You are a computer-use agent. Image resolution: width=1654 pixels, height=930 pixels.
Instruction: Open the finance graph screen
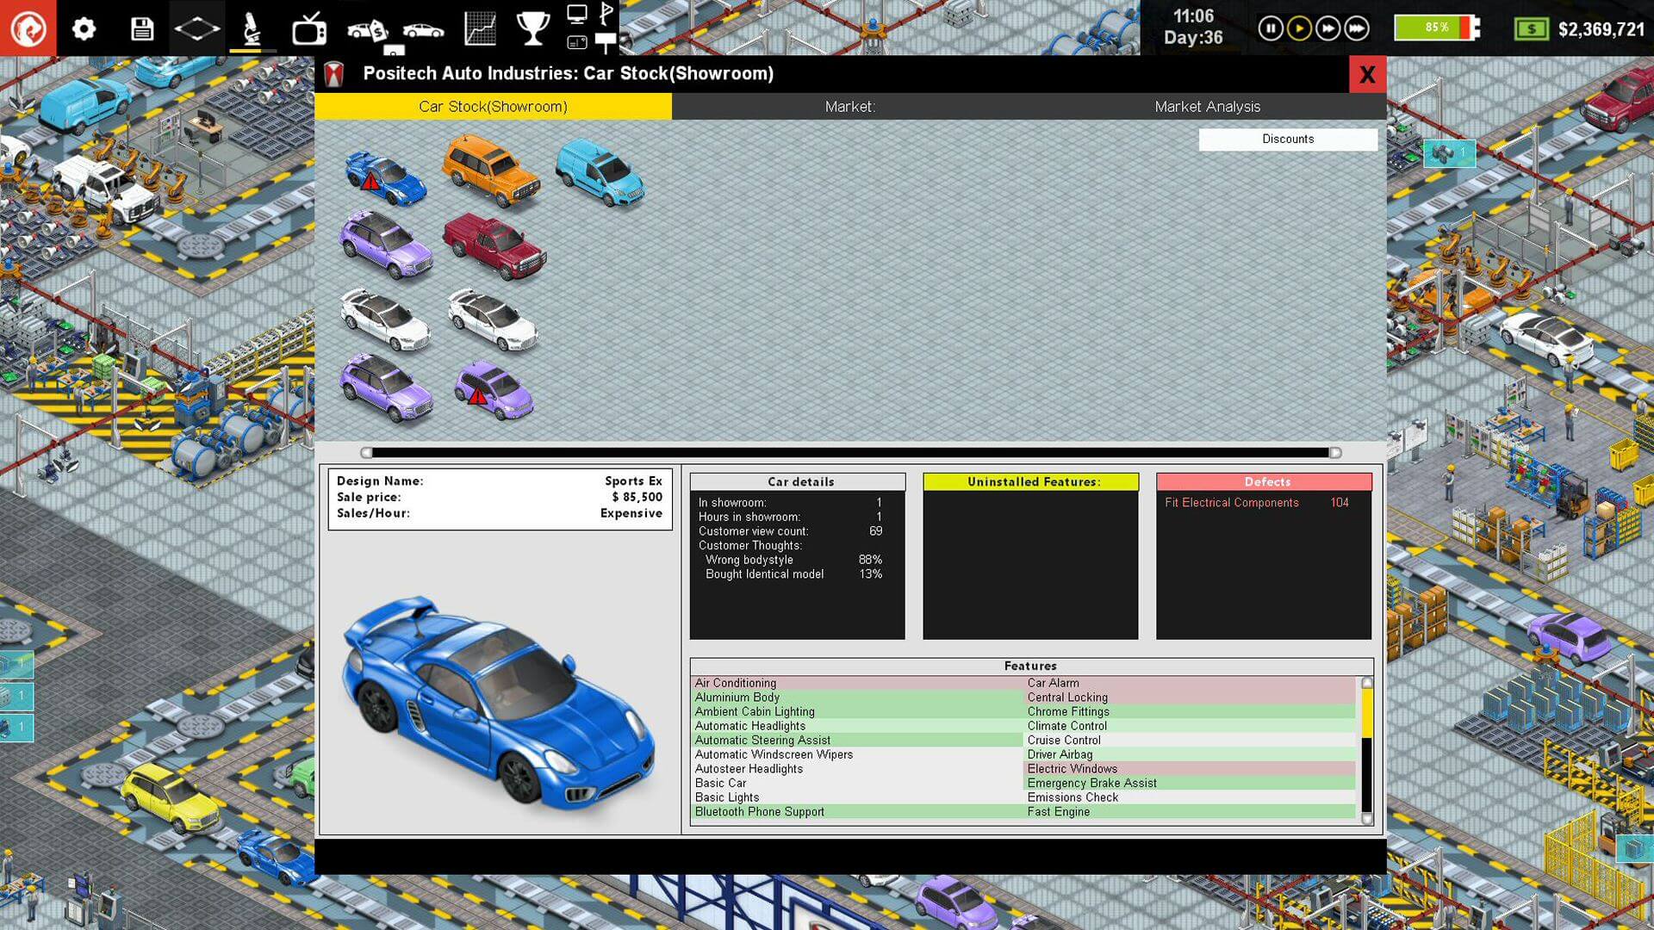point(480,29)
